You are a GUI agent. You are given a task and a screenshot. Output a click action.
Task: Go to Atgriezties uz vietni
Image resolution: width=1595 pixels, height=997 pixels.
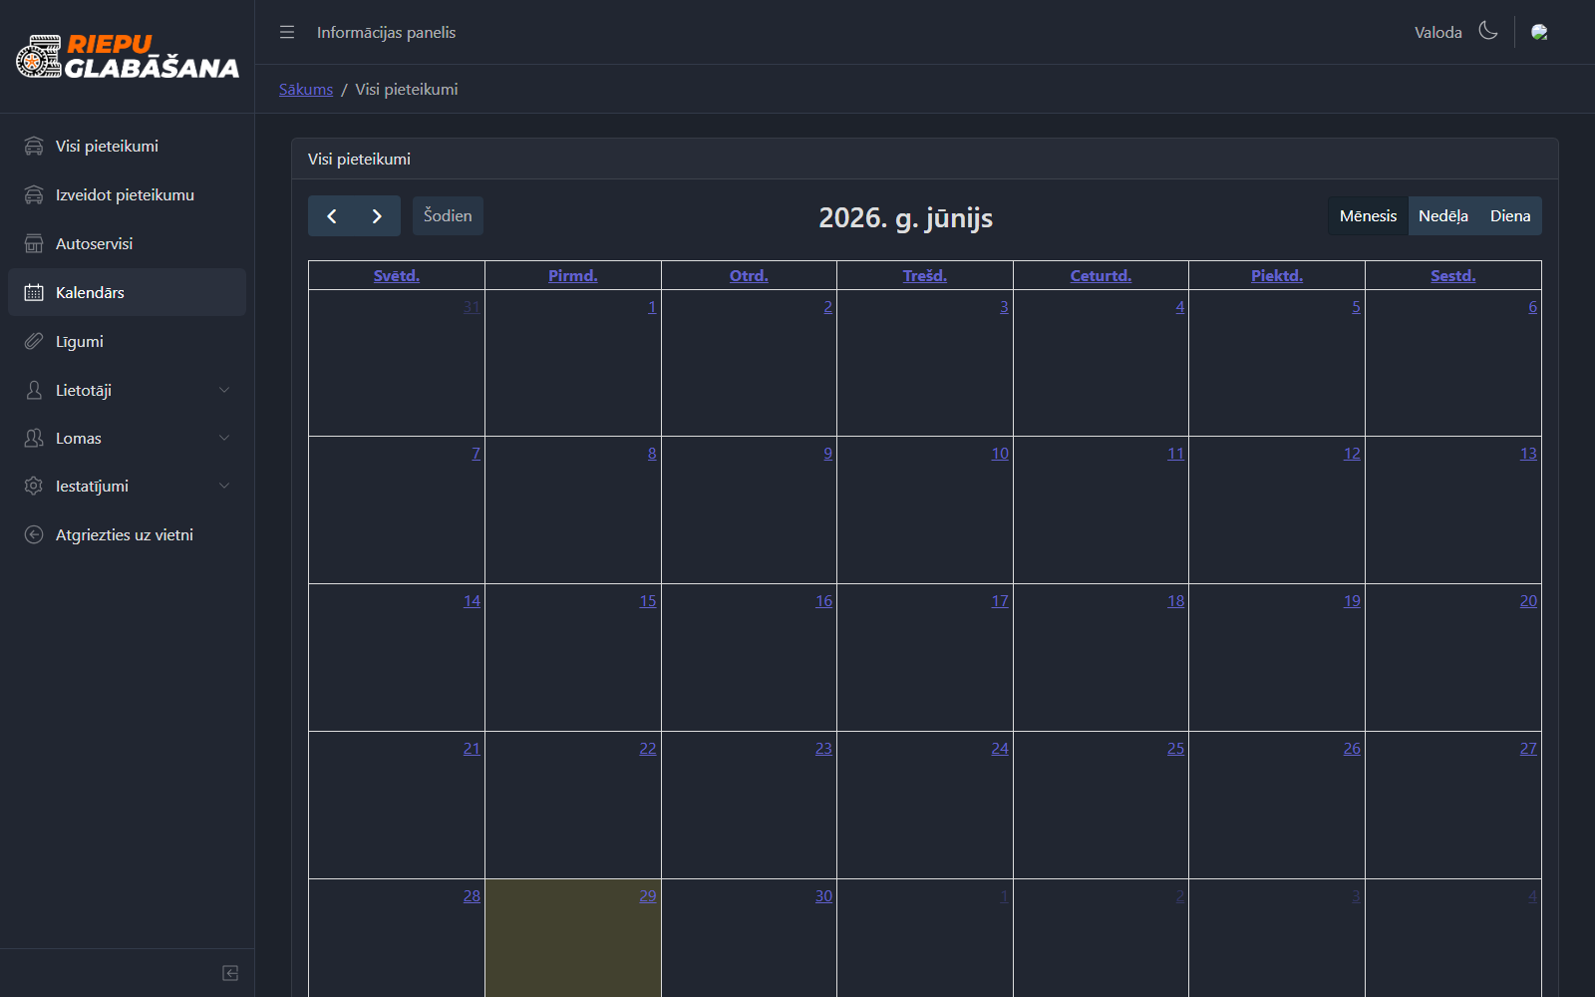[x=127, y=534]
